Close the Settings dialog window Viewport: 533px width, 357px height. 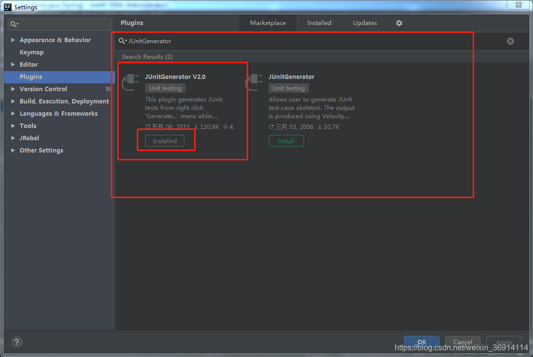(x=518, y=5)
